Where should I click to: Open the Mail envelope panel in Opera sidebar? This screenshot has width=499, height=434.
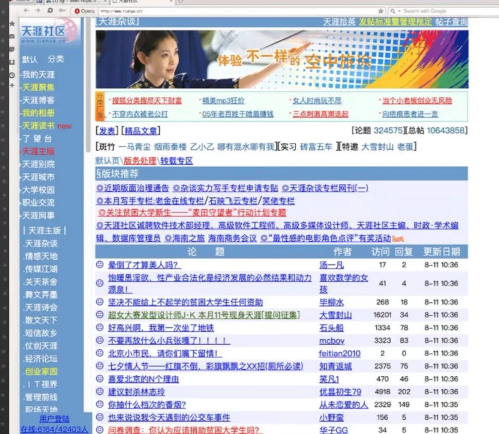tap(12, 37)
